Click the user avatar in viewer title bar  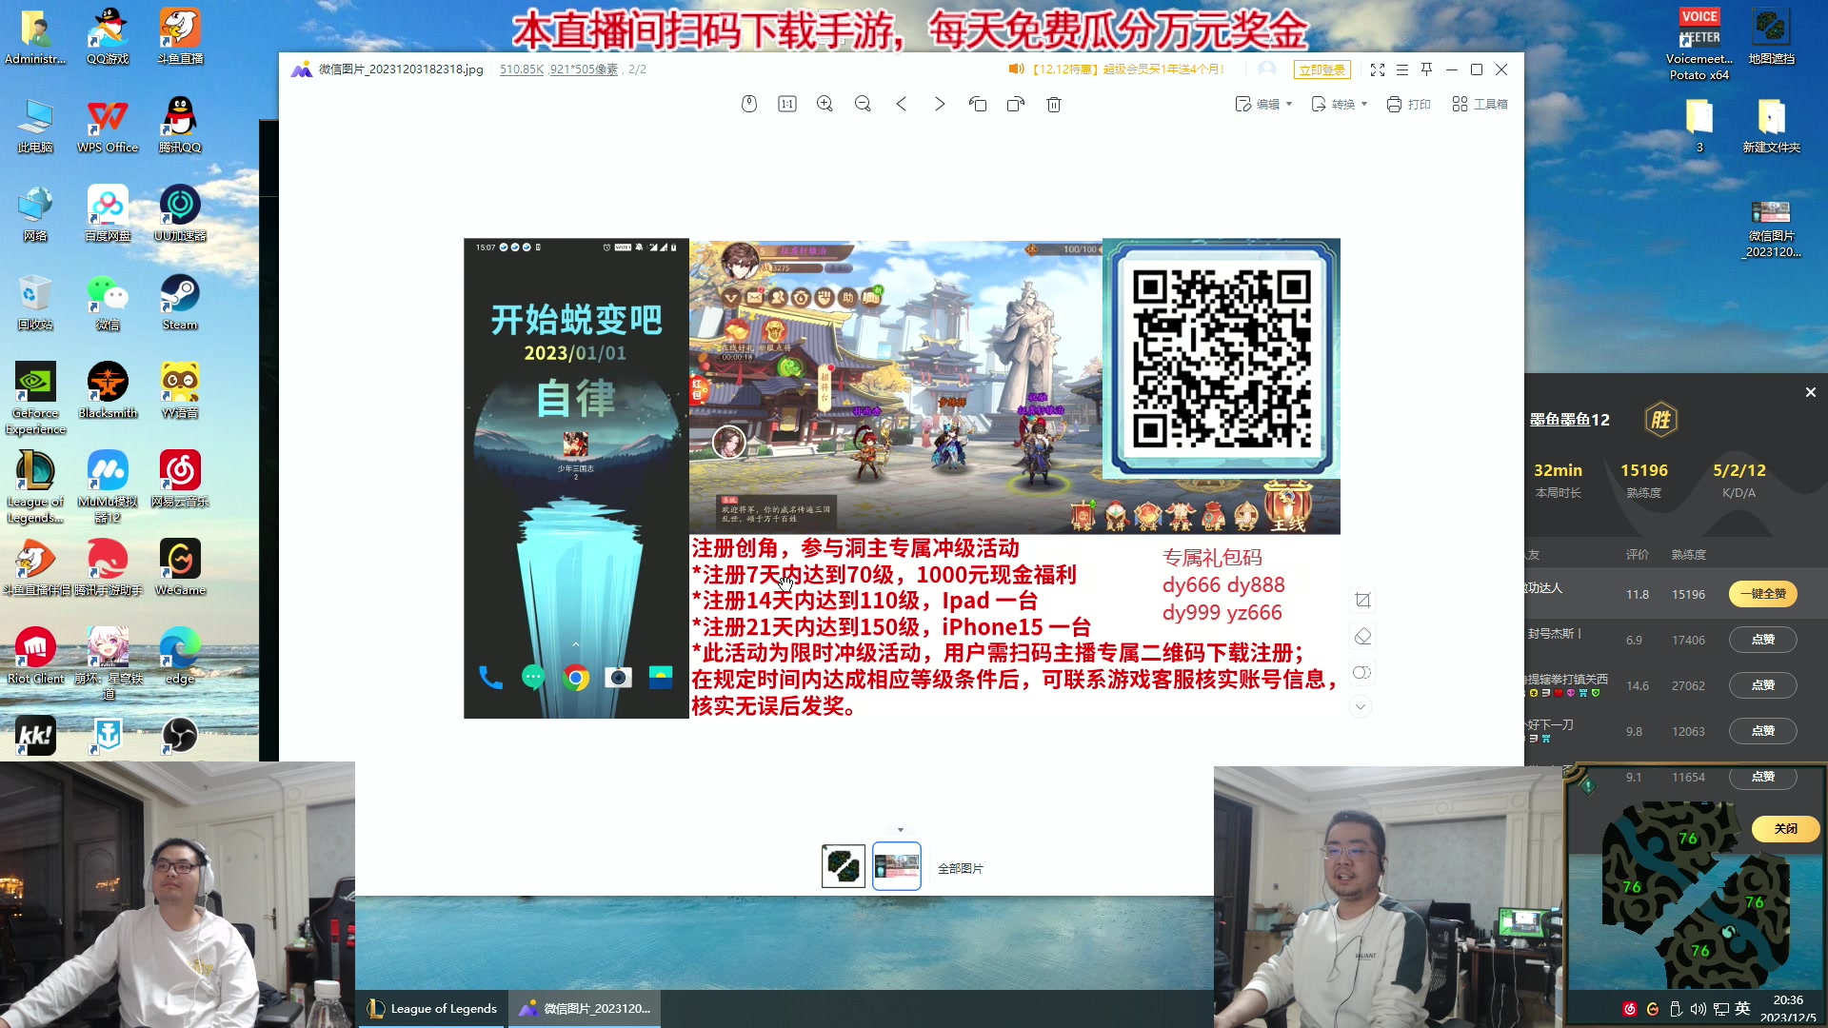point(1267,69)
